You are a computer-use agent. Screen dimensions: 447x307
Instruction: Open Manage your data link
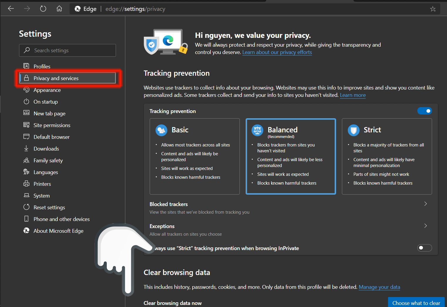pos(379,287)
